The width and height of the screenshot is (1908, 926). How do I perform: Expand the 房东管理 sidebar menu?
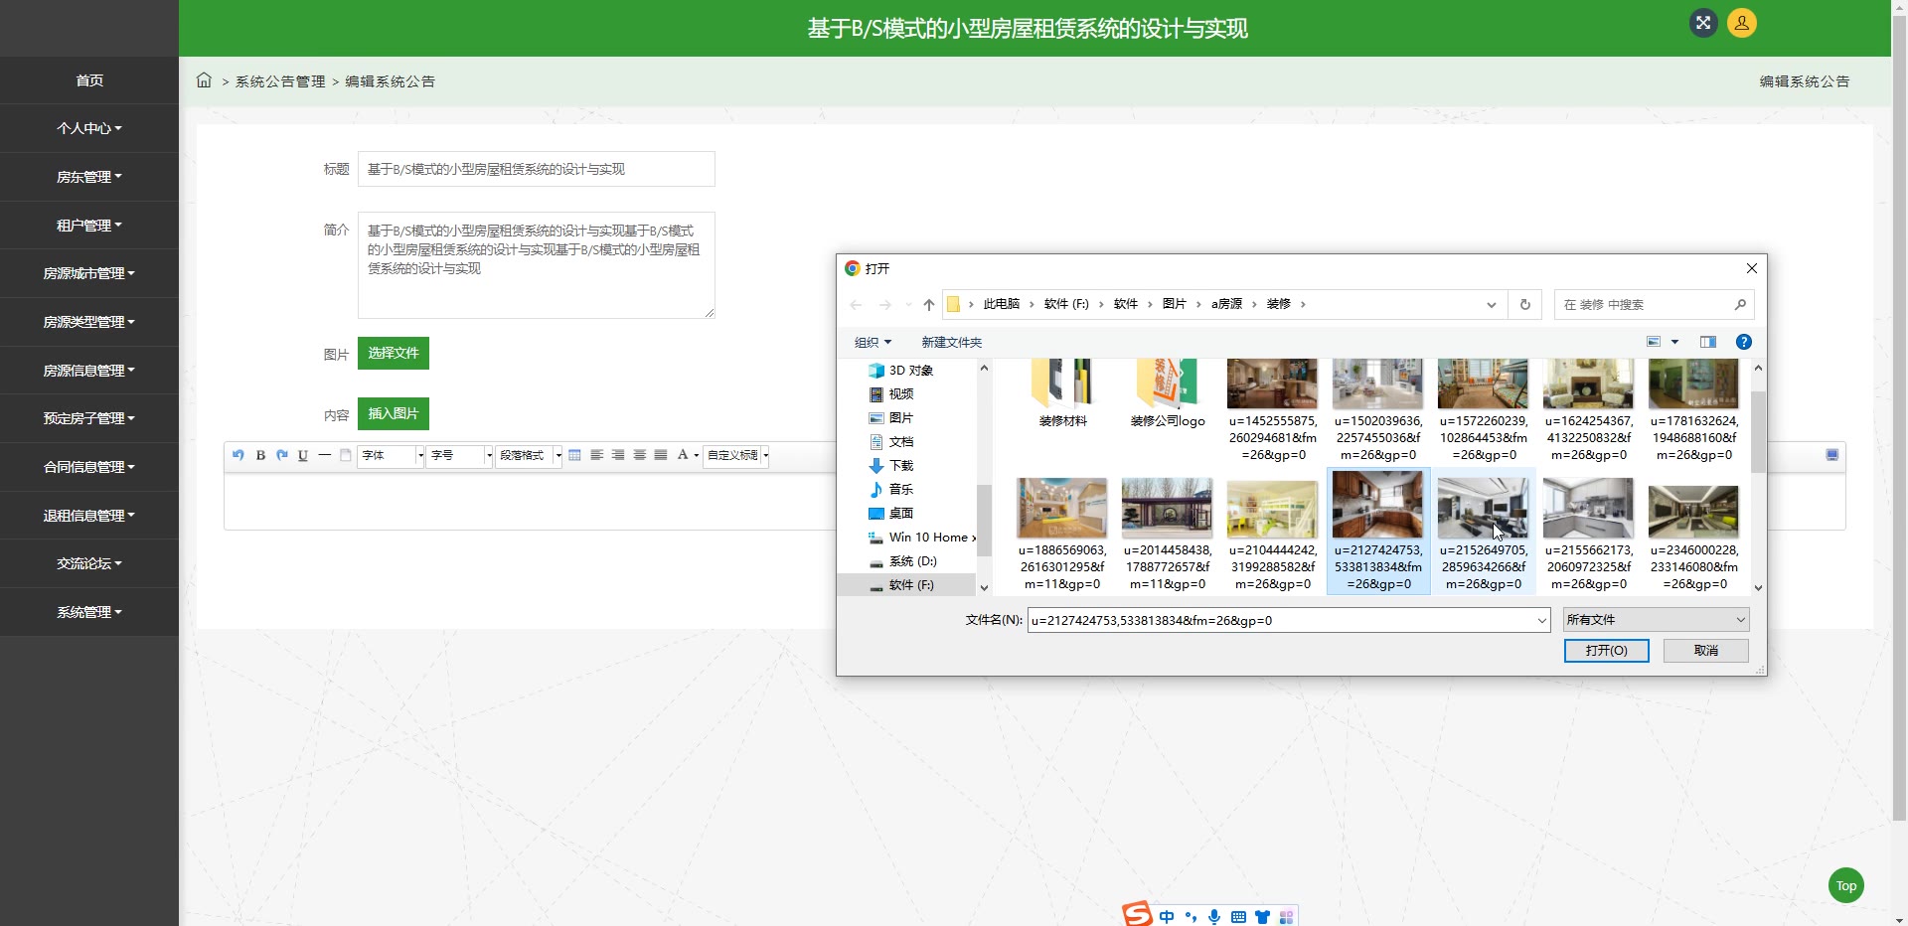pos(89,177)
